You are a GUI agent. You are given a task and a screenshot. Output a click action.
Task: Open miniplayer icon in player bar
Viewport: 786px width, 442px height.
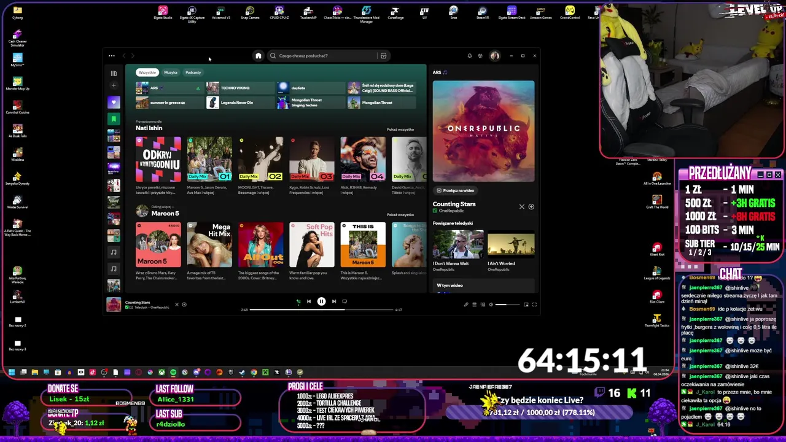pos(526,304)
